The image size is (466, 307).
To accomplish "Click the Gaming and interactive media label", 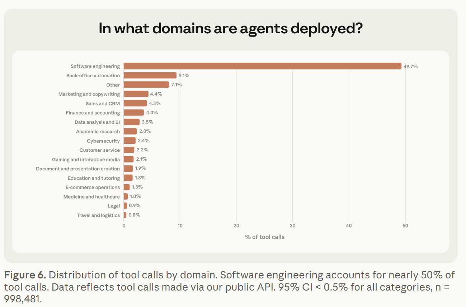I will [x=86, y=159].
